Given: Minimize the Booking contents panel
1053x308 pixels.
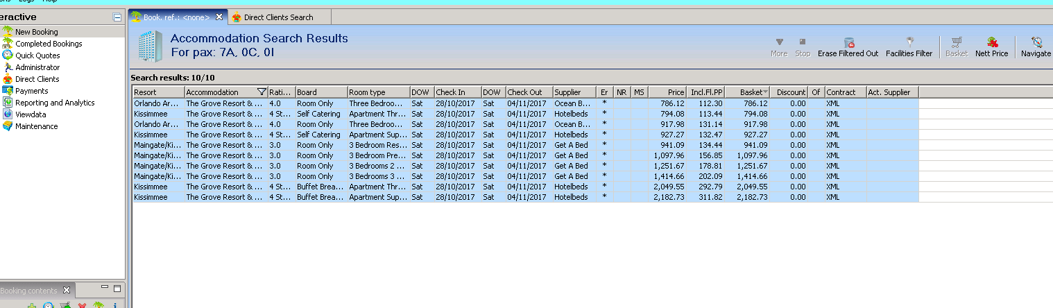Looking at the screenshot, I should tap(105, 287).
